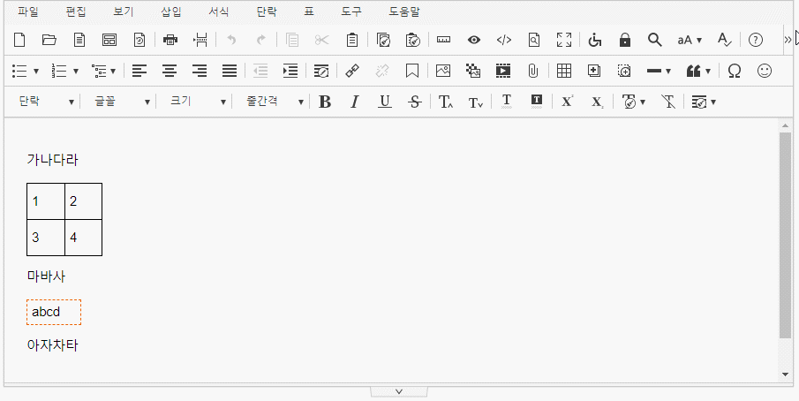Toggle italic text style
Viewport: 799px width, 401px height.
355,102
